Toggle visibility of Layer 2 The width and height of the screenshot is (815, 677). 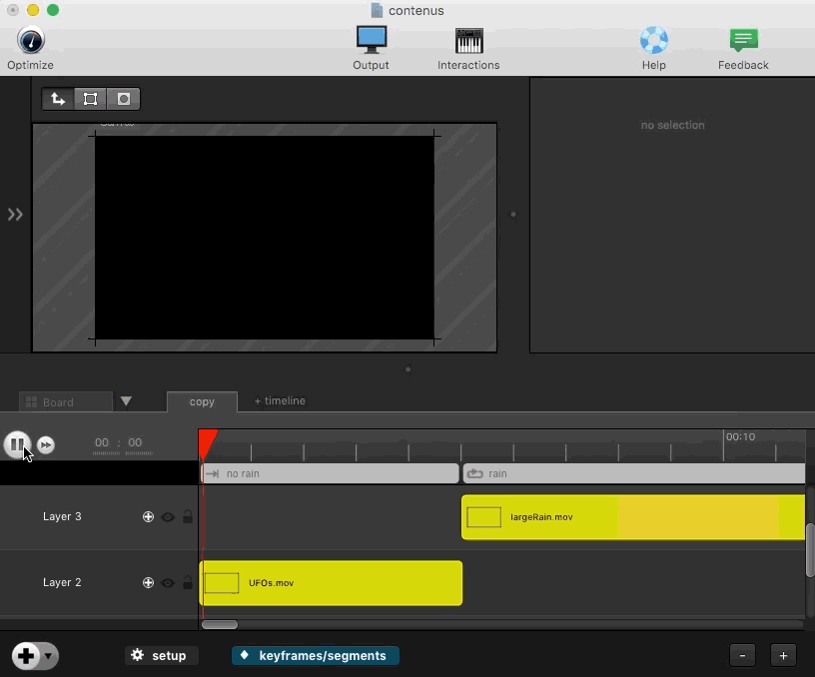(168, 583)
